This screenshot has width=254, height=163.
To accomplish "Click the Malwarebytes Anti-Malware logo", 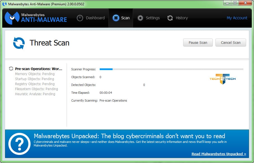I will coord(36,18).
